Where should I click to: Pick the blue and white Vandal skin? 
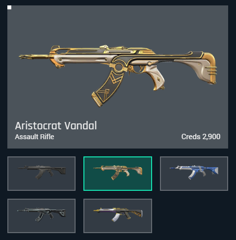pyautogui.click(x=194, y=174)
